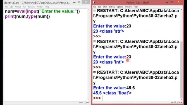187x105 pixels.
Task: Open Format menu in the editor window
Action: click(x=18, y=7)
